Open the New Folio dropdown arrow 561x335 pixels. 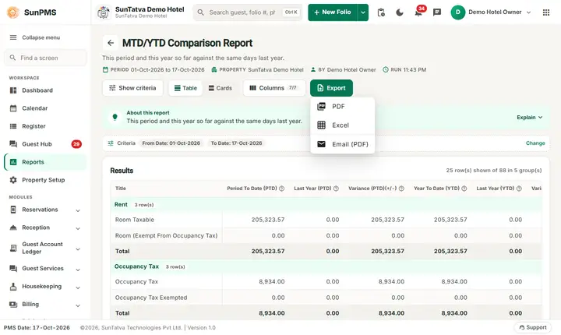[363, 12]
